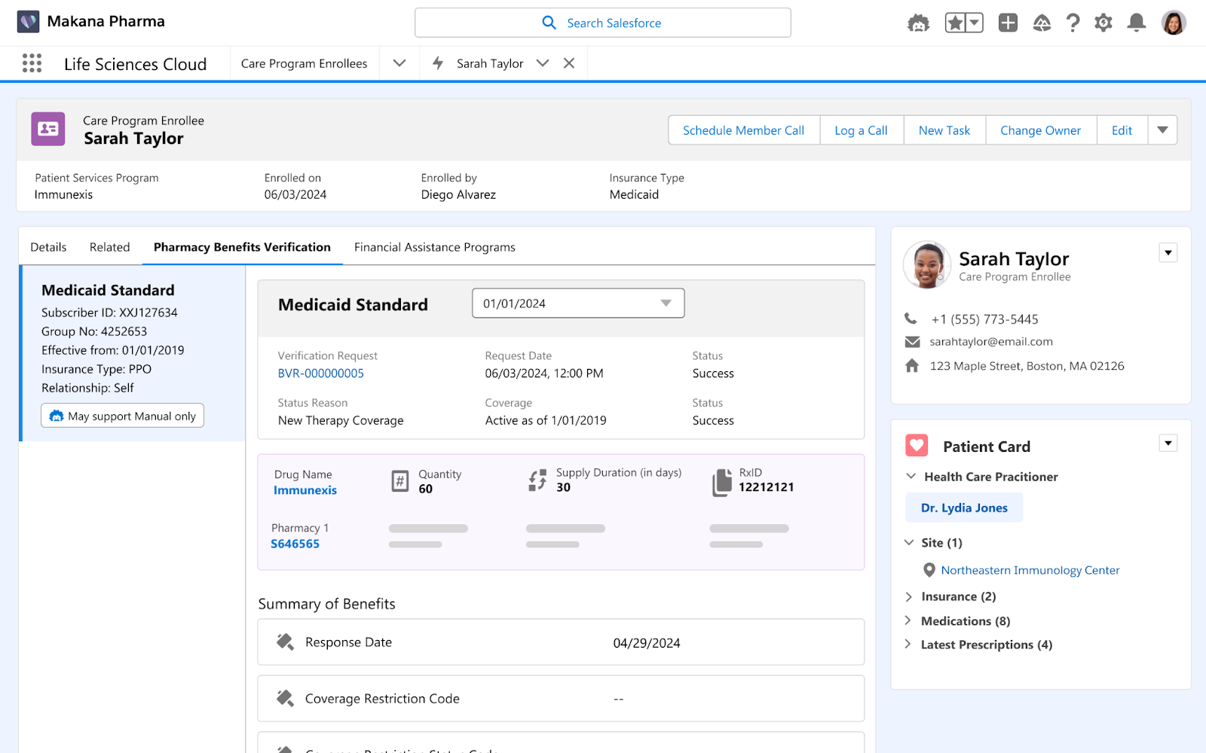The image size is (1206, 753).
Task: Open the Immunexis drug link
Action: (x=305, y=490)
